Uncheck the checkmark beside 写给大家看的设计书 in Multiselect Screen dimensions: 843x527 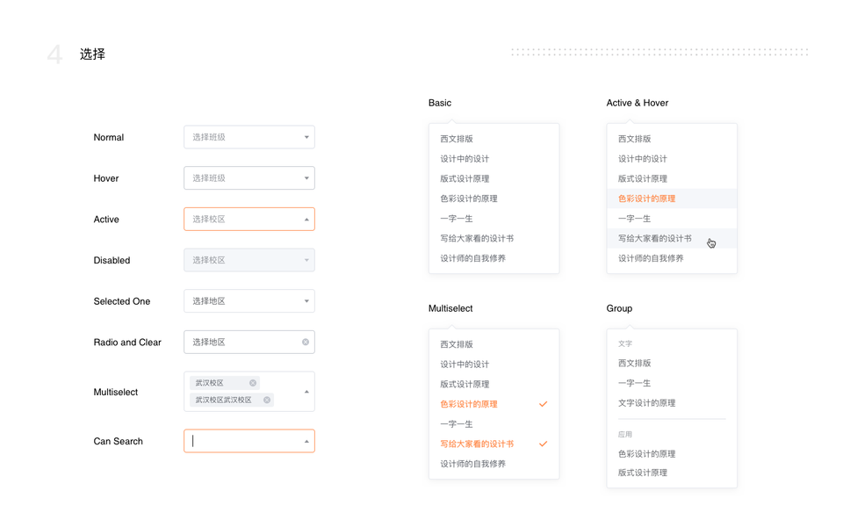pos(543,444)
